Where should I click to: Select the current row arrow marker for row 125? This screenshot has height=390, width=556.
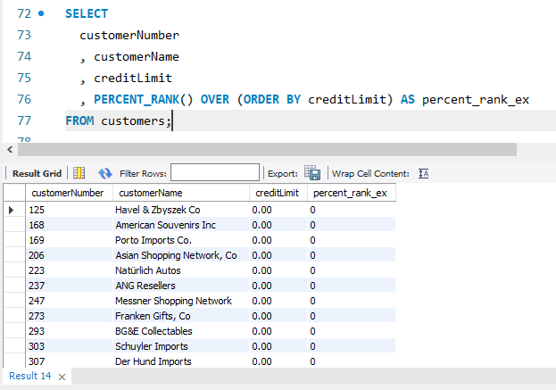pos(12,210)
